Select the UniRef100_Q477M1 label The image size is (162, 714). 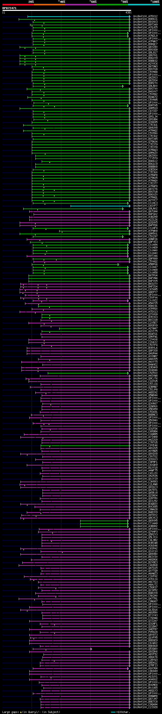click(x=145, y=599)
